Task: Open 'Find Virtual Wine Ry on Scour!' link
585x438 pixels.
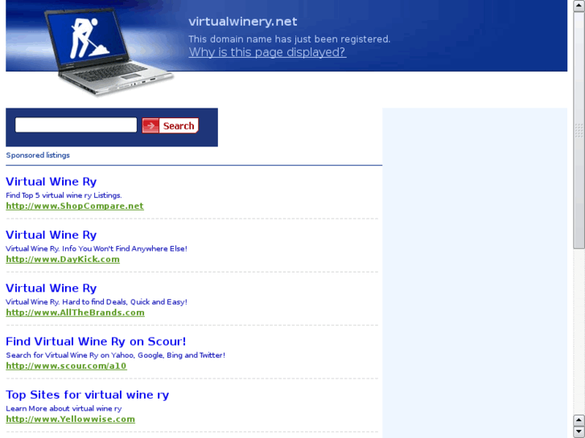Action: (x=96, y=342)
